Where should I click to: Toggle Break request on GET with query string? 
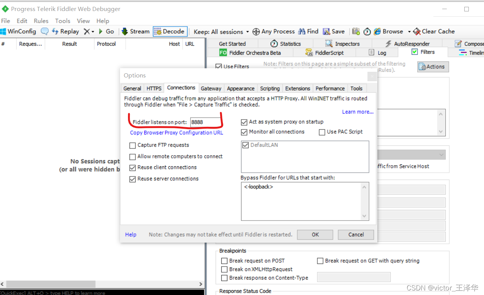click(320, 261)
